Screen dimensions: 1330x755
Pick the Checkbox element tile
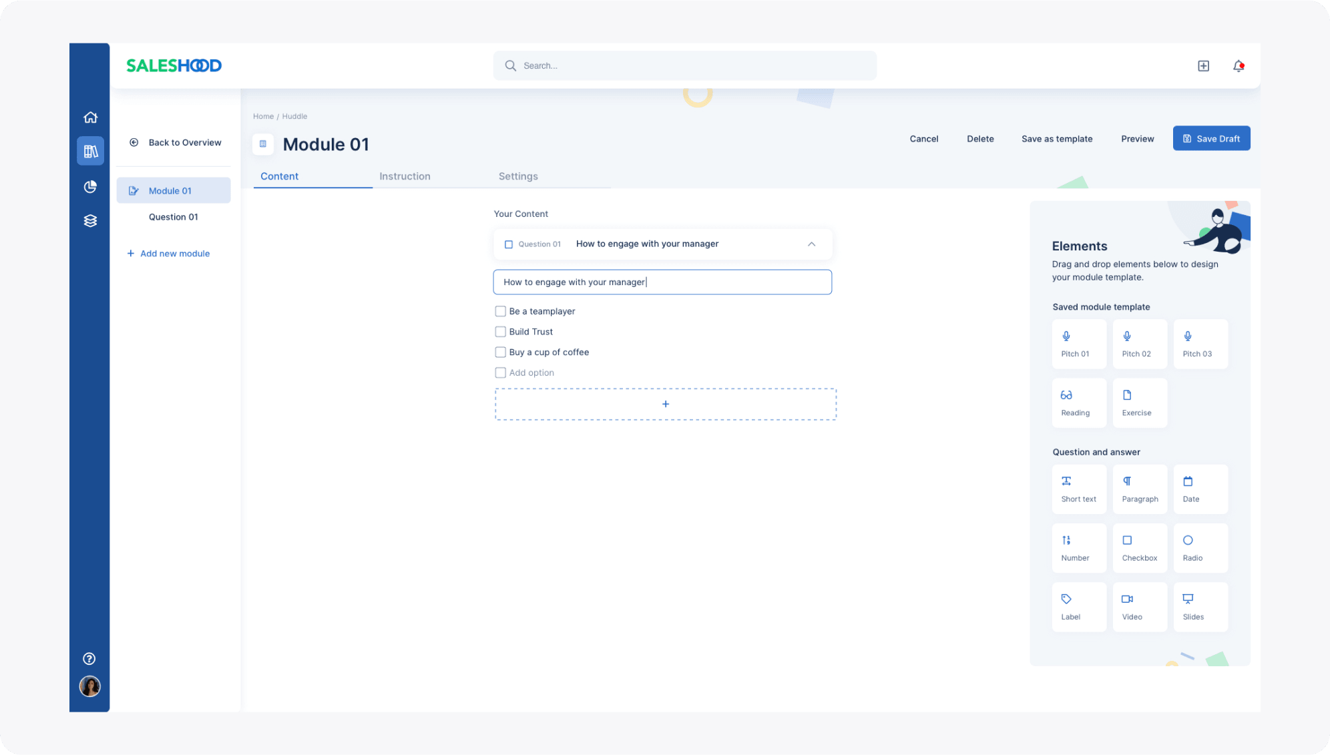[x=1140, y=547]
